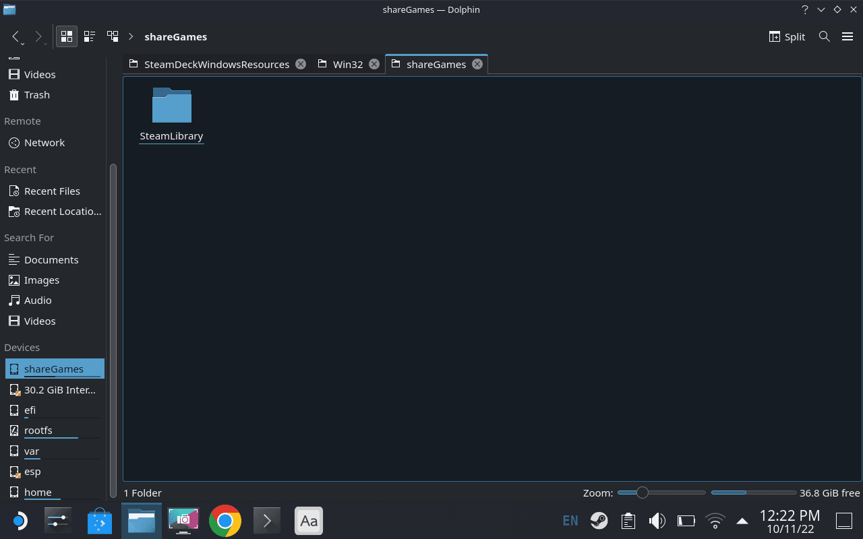The height and width of the screenshot is (539, 863).
Task: Click 36.8 GiB free text
Action: point(830,493)
